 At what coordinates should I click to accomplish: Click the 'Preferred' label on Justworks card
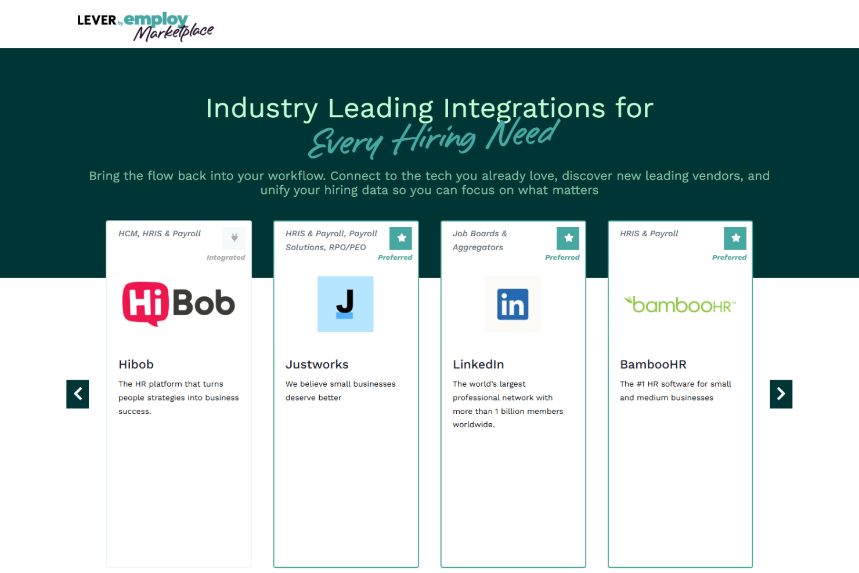click(395, 258)
